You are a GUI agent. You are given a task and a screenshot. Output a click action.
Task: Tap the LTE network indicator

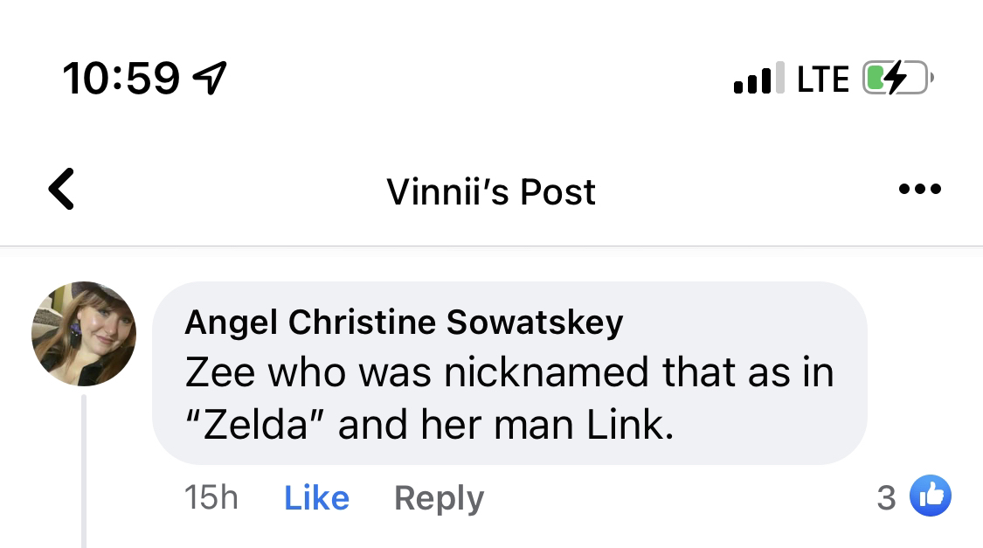[823, 80]
